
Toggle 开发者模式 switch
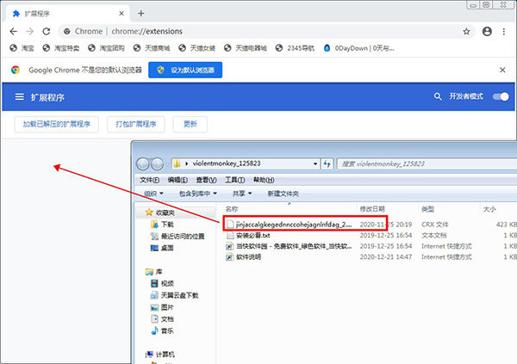[x=501, y=96]
